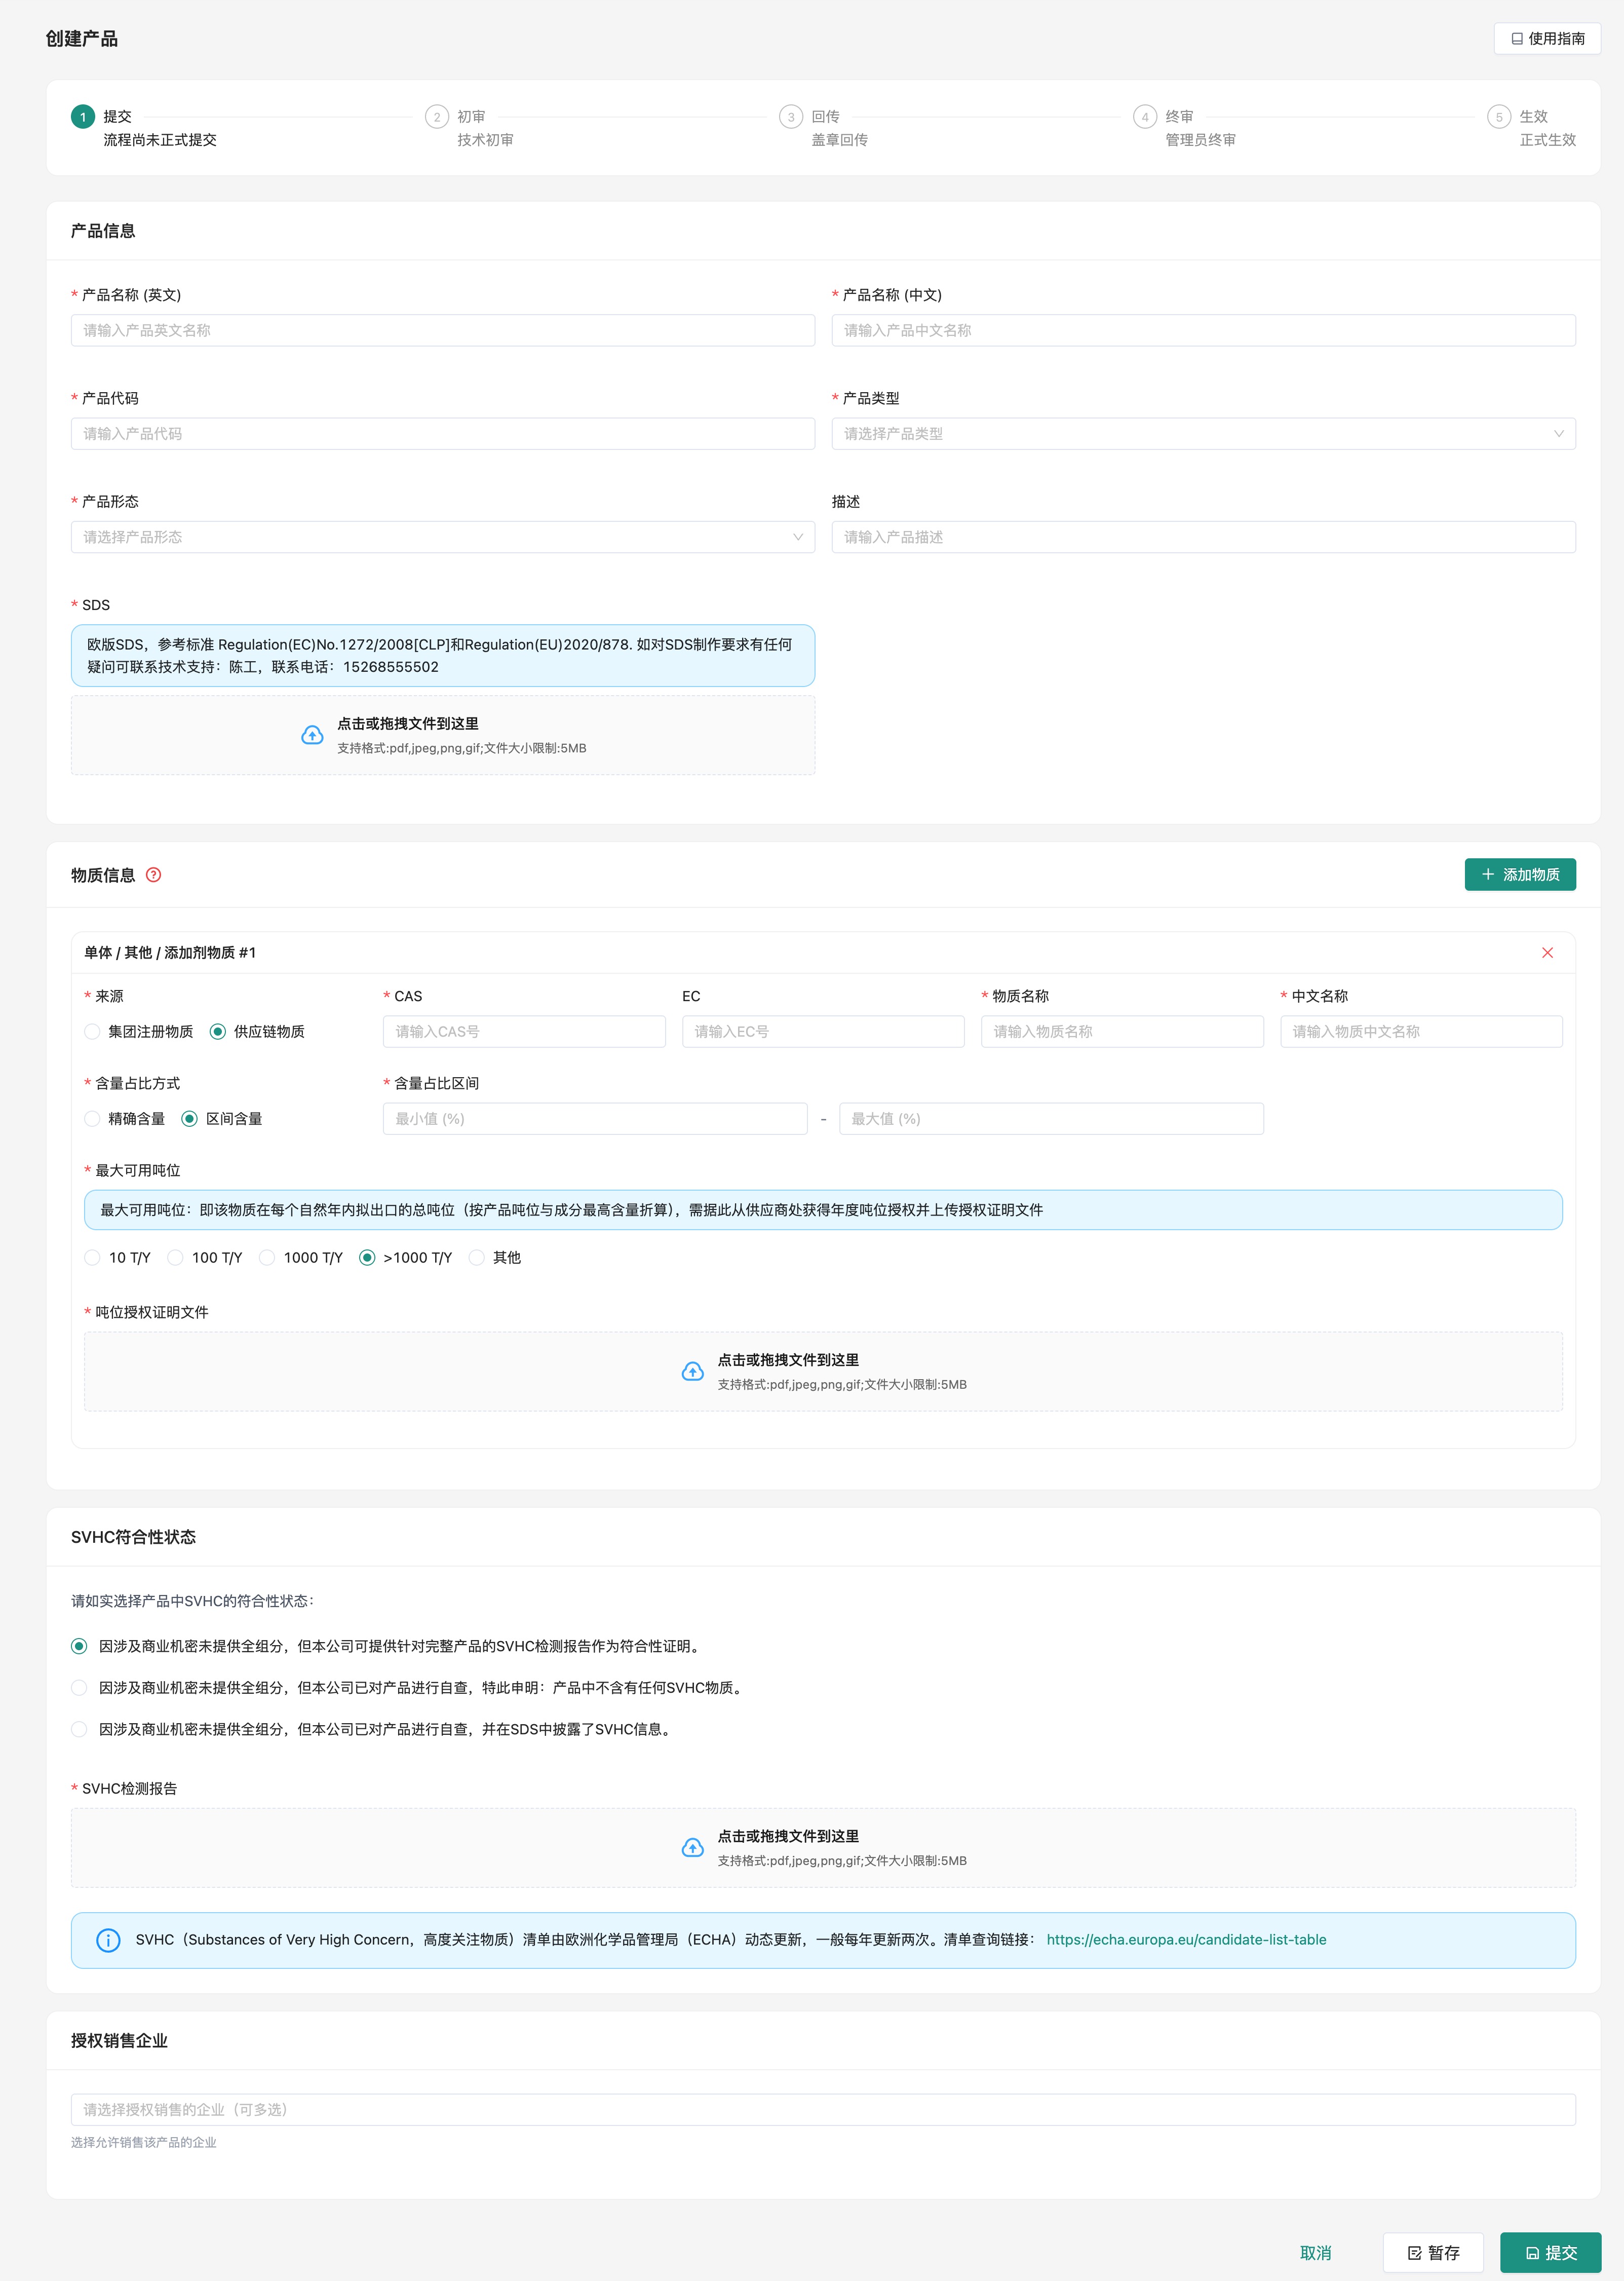Click the 添加物质 plus button

(x=1519, y=875)
